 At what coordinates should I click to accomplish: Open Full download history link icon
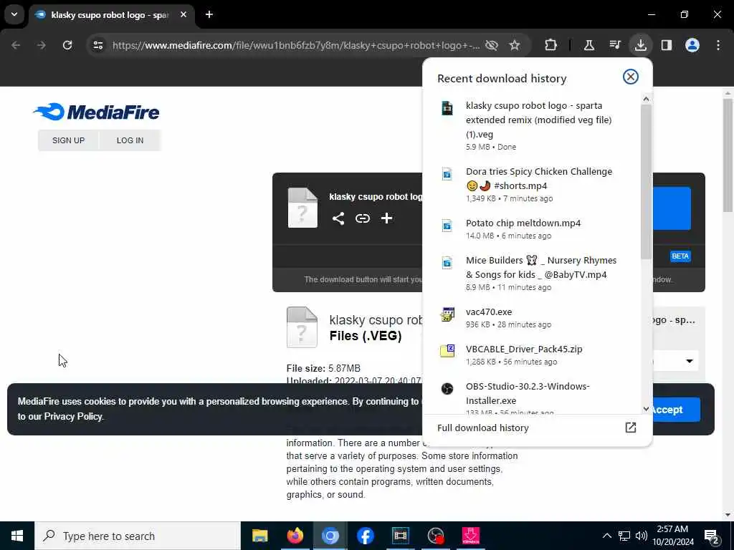pyautogui.click(x=631, y=428)
